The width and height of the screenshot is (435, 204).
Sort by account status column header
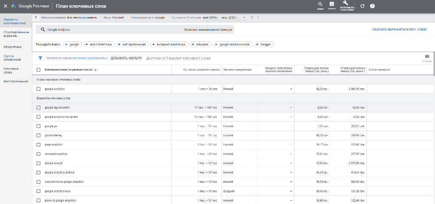click(379, 70)
